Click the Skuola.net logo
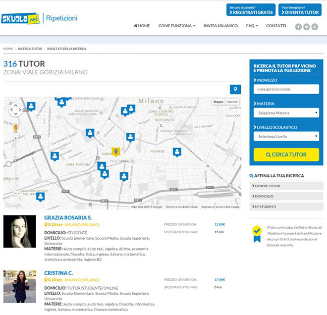 point(20,18)
